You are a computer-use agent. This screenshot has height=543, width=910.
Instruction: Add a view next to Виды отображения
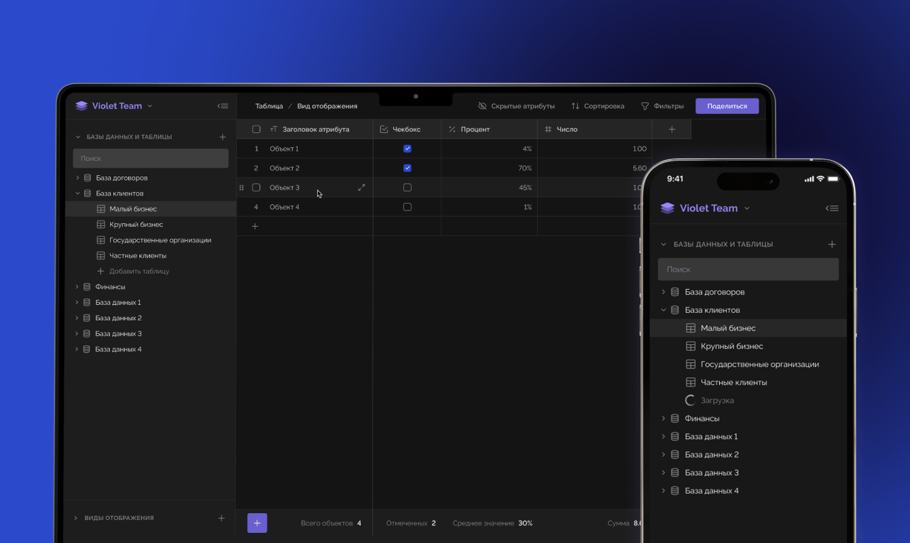coord(221,518)
